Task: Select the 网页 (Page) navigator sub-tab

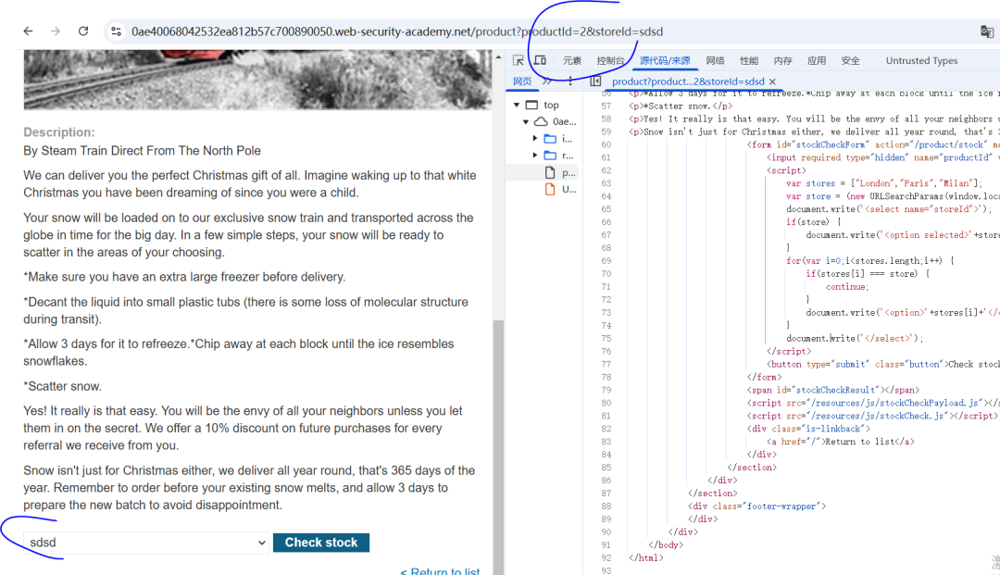Action: (x=522, y=81)
